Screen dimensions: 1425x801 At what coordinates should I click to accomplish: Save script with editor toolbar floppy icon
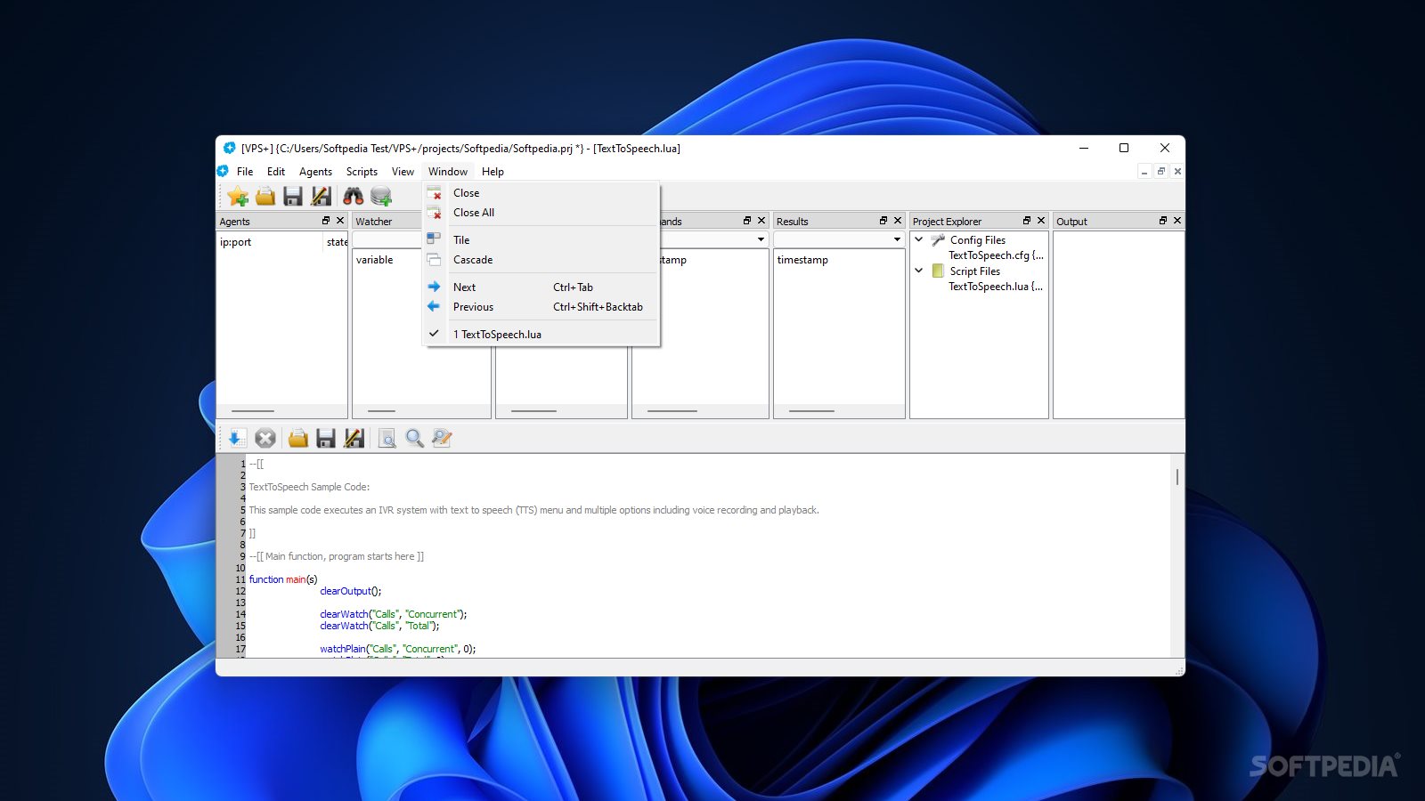[326, 438]
